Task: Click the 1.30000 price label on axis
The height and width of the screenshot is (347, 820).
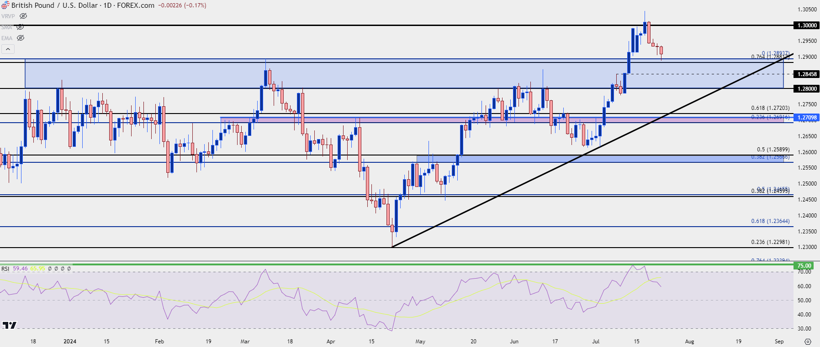Action: point(806,26)
